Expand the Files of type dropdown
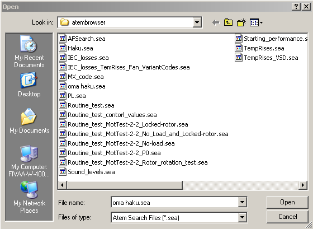The image size is (313, 229). [x=242, y=217]
